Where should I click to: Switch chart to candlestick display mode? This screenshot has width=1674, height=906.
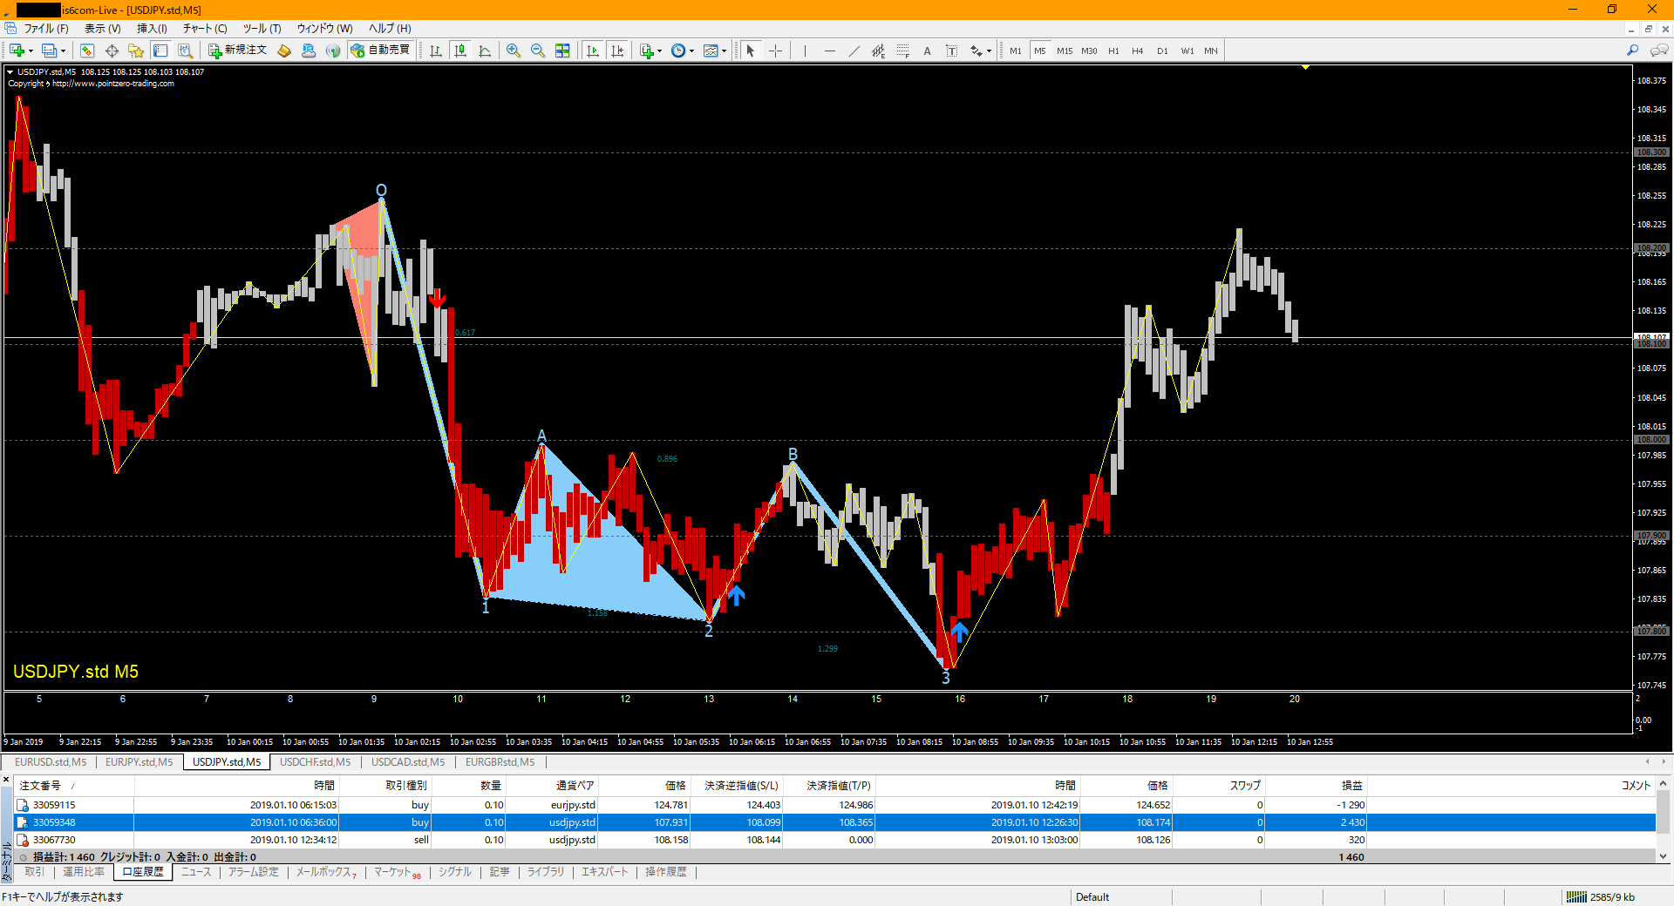460,51
